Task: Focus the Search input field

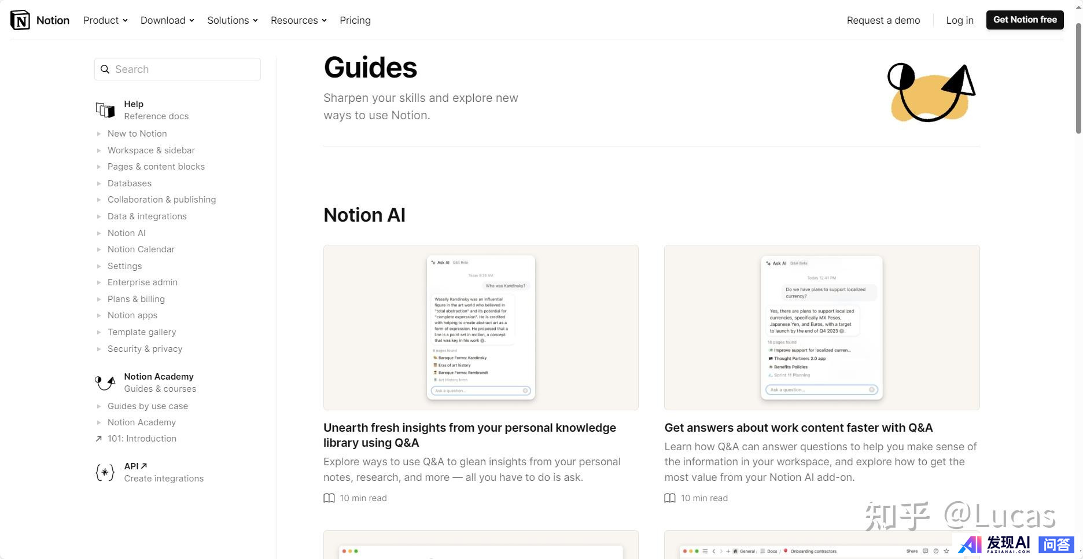Action: tap(178, 69)
